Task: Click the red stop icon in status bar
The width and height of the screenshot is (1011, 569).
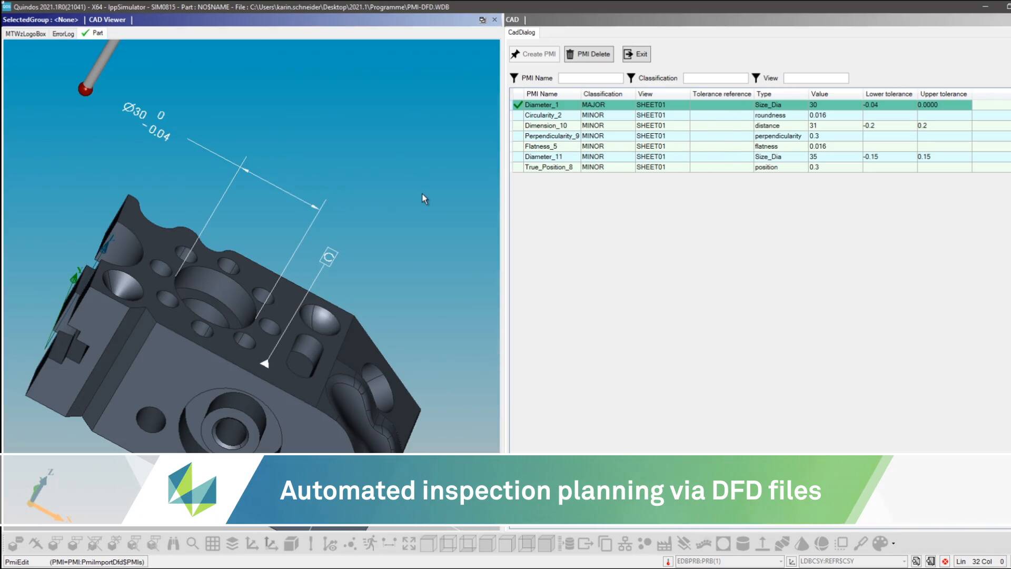Action: (945, 562)
